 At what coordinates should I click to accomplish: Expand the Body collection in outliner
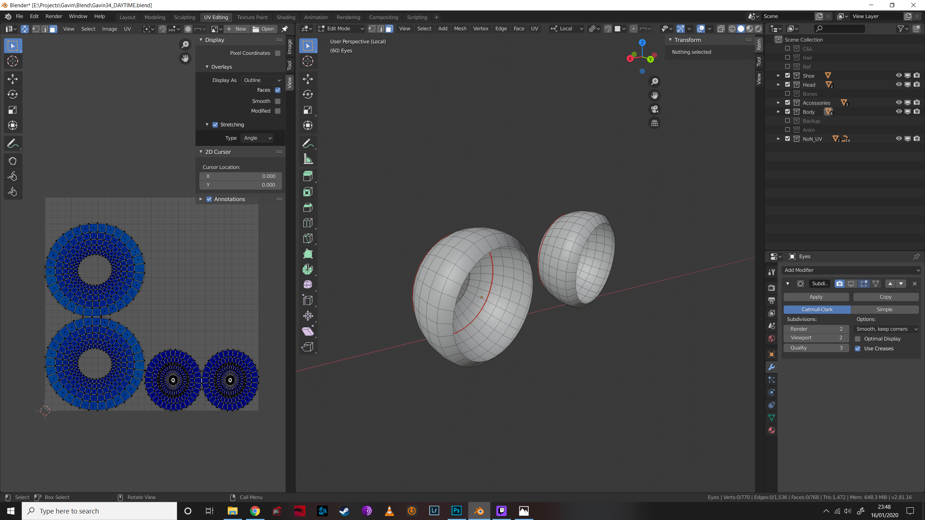pos(778,112)
